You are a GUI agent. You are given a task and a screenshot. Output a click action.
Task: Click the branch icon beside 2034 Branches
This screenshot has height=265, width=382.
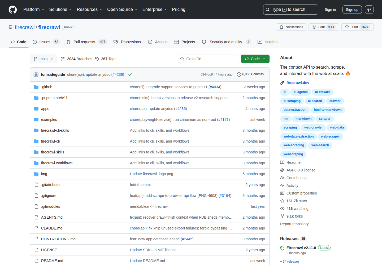point(63,59)
